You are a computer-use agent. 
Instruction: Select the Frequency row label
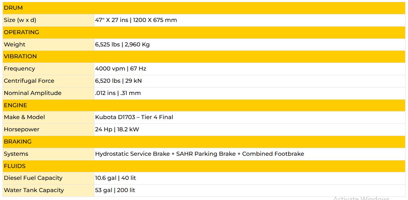(x=19, y=69)
